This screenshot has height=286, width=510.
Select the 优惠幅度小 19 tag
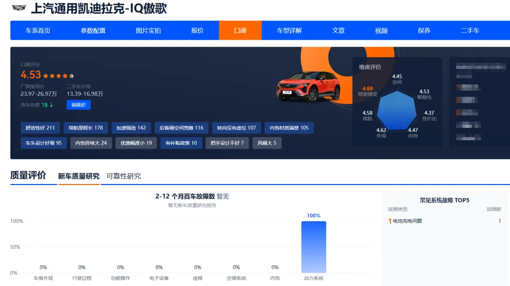136,143
